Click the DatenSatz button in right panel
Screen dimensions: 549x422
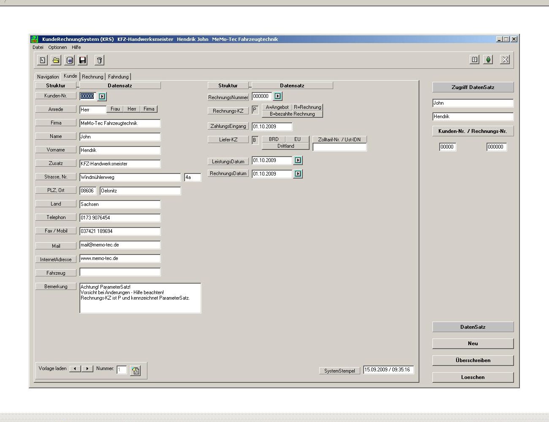(x=473, y=327)
